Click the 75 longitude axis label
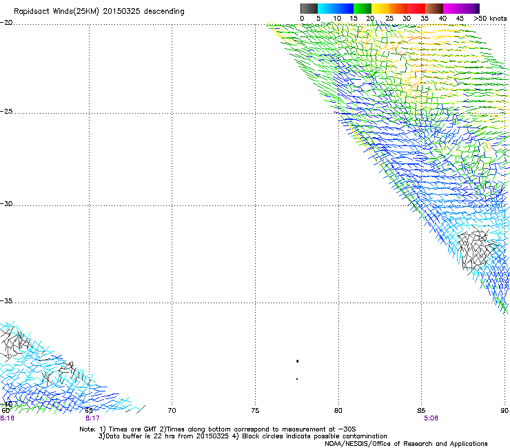510x448 pixels. (x=255, y=411)
